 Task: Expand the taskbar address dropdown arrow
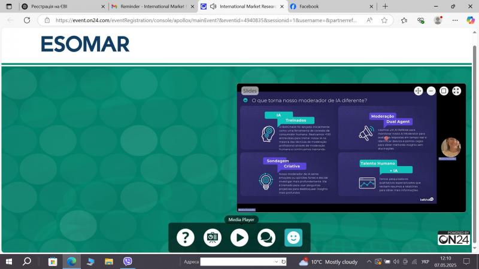(276, 262)
